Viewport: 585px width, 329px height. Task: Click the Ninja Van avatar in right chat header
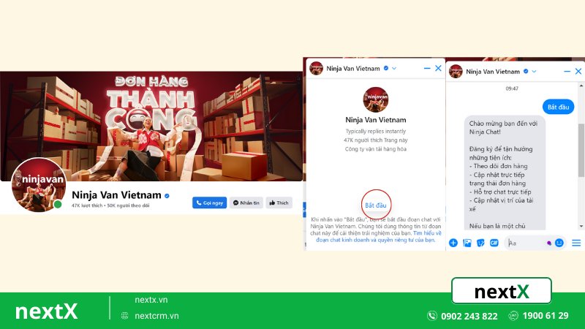pyautogui.click(x=456, y=71)
